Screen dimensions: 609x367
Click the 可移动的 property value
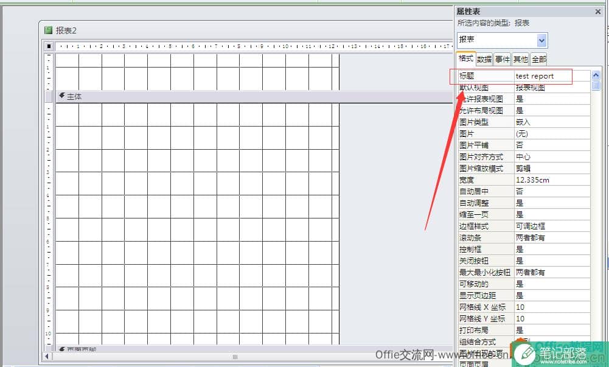pos(552,284)
